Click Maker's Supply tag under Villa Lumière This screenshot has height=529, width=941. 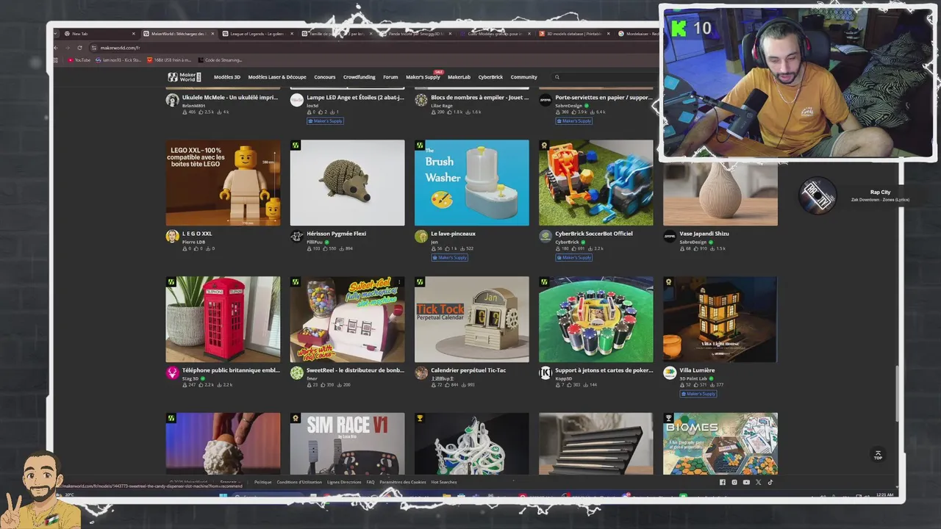(698, 394)
